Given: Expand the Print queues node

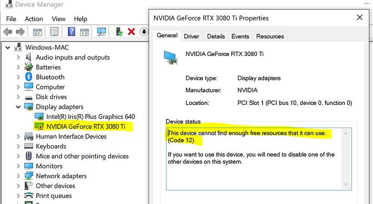Looking at the screenshot, I should point(18,196).
